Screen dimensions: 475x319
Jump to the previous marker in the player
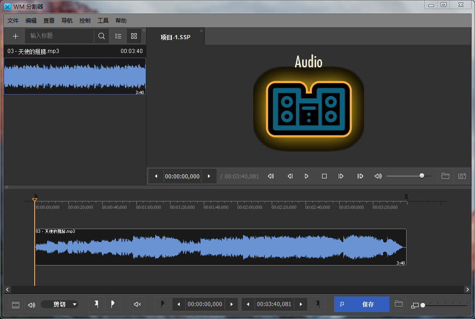coord(271,176)
